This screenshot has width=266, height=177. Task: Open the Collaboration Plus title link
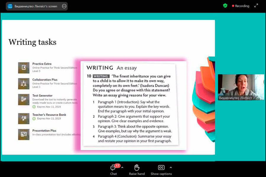point(45,80)
